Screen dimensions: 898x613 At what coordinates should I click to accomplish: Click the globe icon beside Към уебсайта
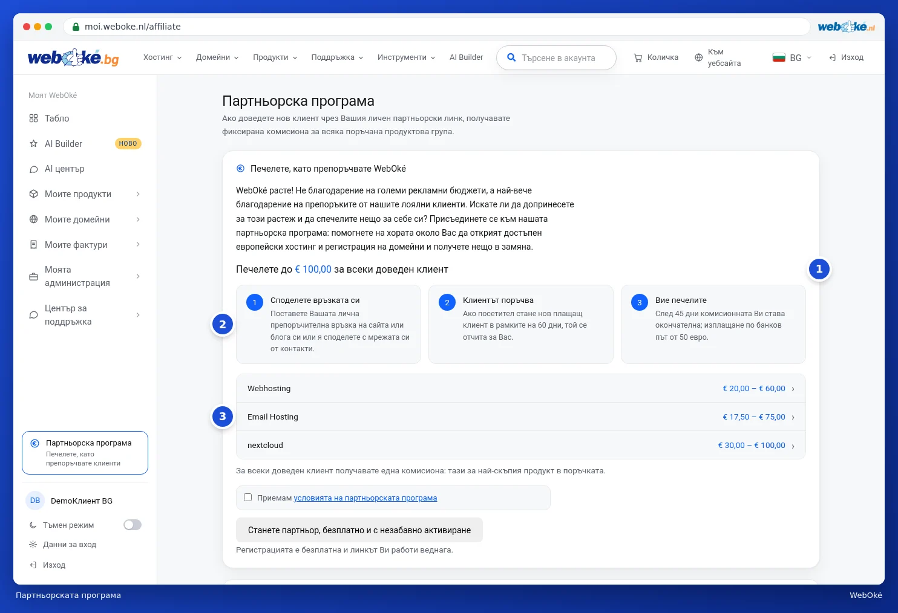[698, 57]
